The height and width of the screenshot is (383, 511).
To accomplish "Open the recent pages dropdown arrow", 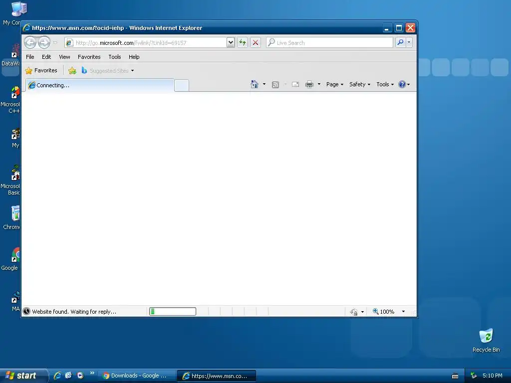I will coord(55,42).
